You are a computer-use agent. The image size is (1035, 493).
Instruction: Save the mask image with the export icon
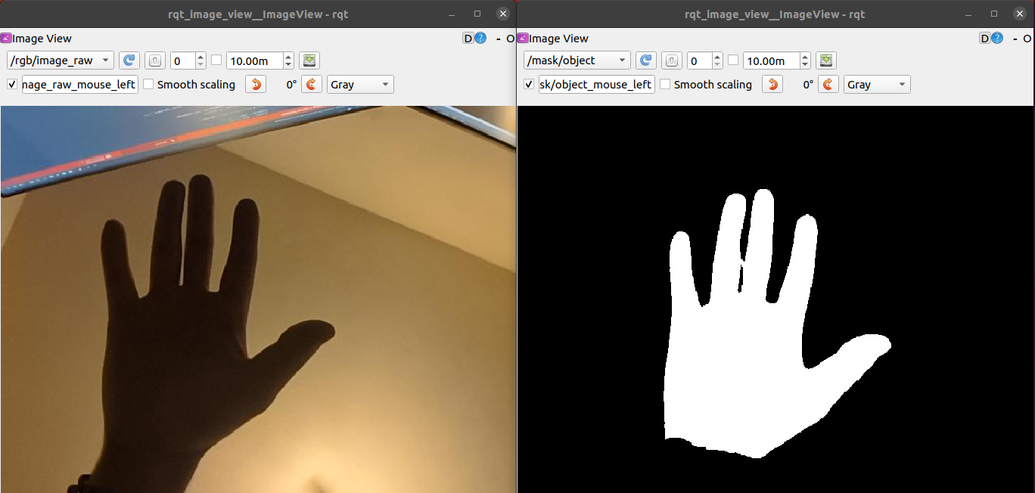pyautogui.click(x=825, y=60)
